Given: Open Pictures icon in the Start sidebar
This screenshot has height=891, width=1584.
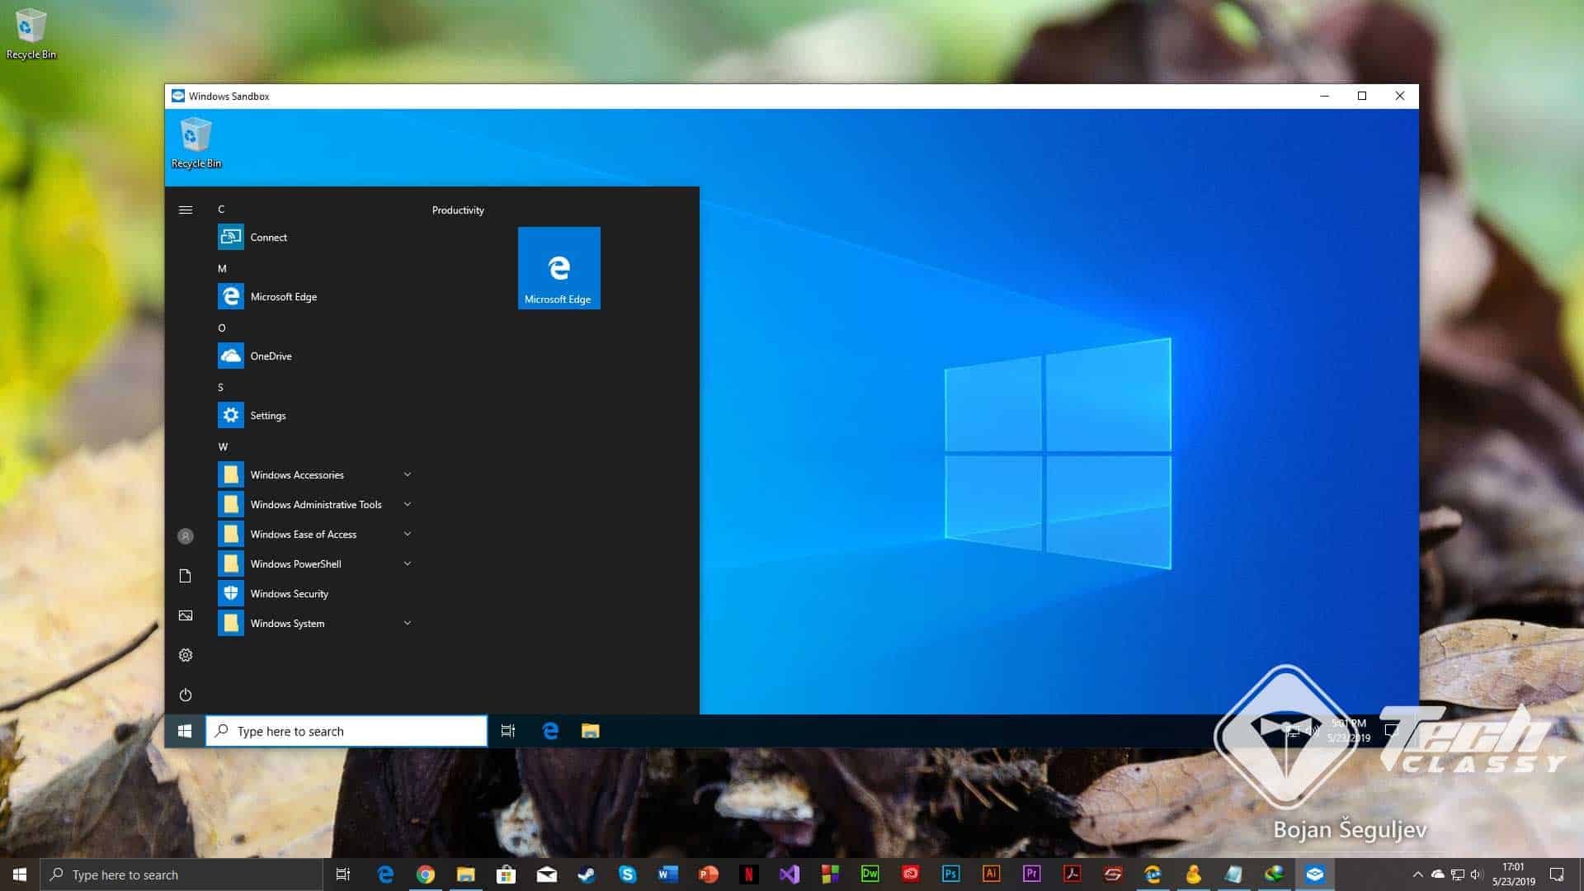Looking at the screenshot, I should point(185,615).
